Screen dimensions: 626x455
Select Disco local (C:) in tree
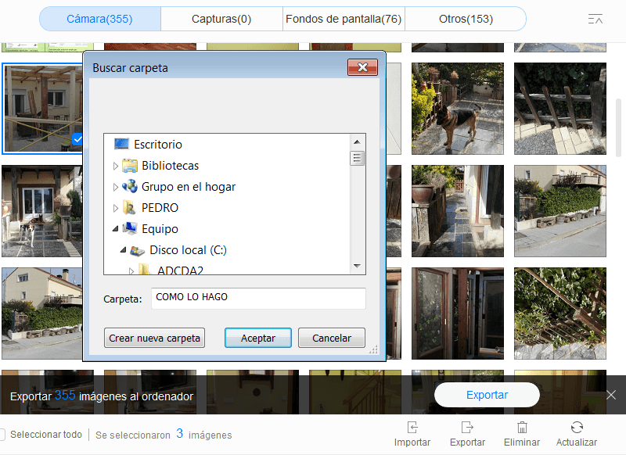(x=188, y=250)
